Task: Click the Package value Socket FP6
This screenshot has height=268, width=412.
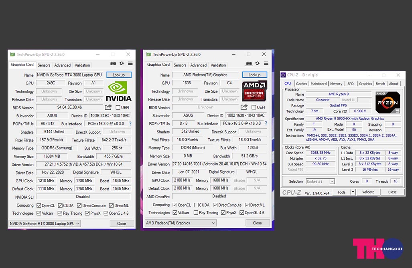Action: (x=339, y=105)
